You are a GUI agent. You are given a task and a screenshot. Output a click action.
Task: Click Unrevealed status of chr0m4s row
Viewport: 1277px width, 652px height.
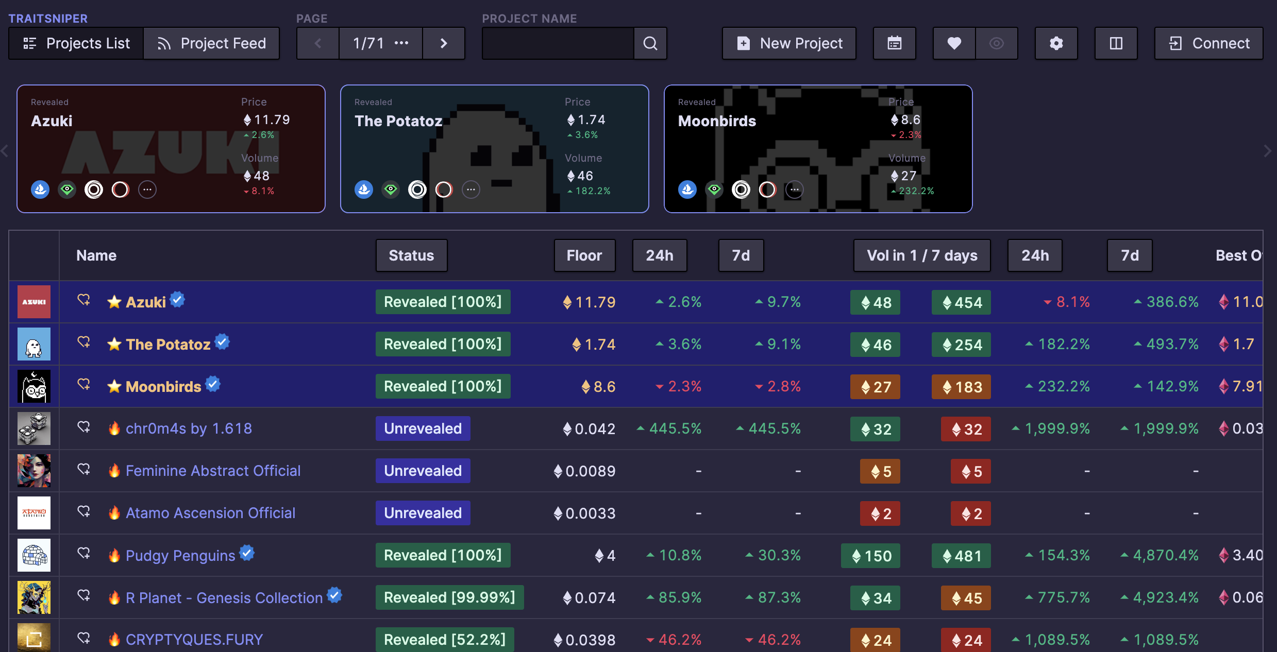pyautogui.click(x=423, y=428)
